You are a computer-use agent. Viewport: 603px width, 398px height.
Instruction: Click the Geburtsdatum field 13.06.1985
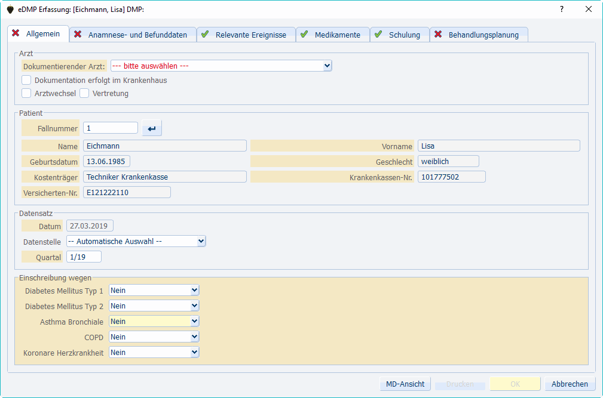pos(106,161)
